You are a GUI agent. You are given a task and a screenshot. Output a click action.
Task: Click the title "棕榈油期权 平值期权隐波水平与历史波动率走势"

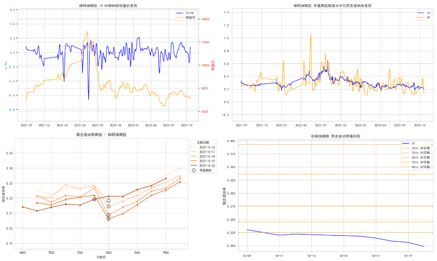(332, 6)
